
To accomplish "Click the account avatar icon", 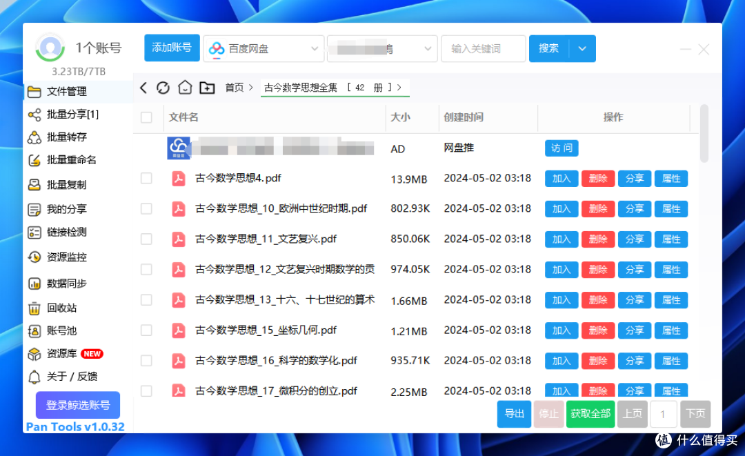I will point(50,48).
